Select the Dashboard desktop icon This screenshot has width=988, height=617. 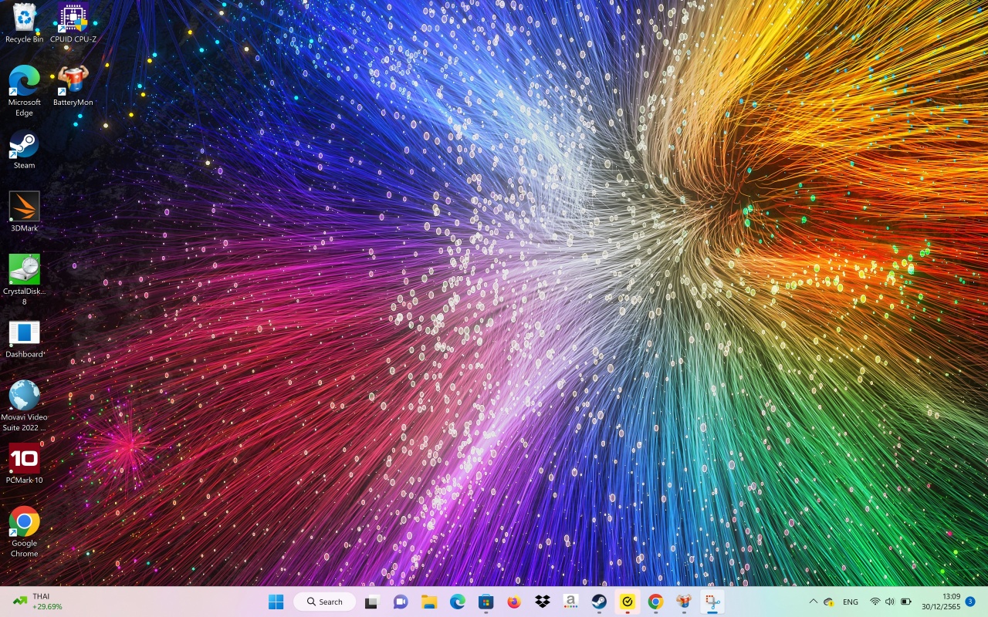(24, 339)
